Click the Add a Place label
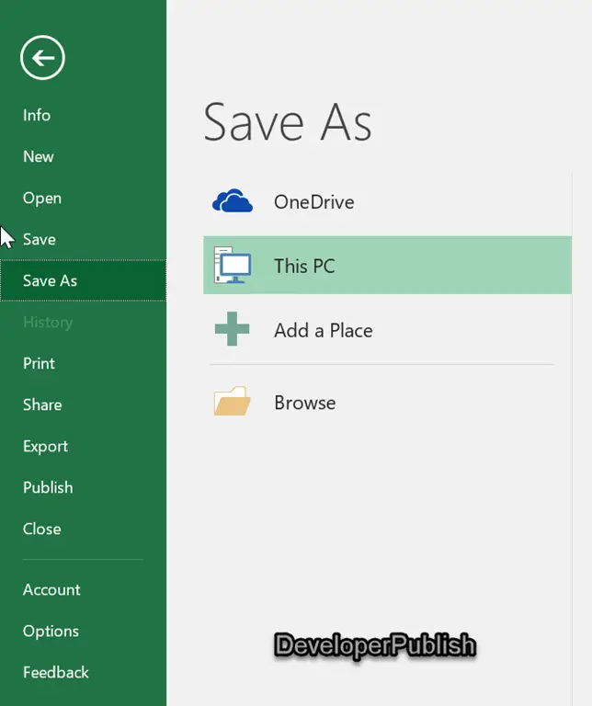The image size is (592, 706). pos(324,331)
